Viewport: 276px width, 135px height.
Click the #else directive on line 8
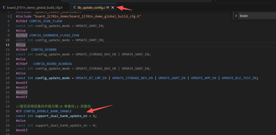click(x=21, y=31)
